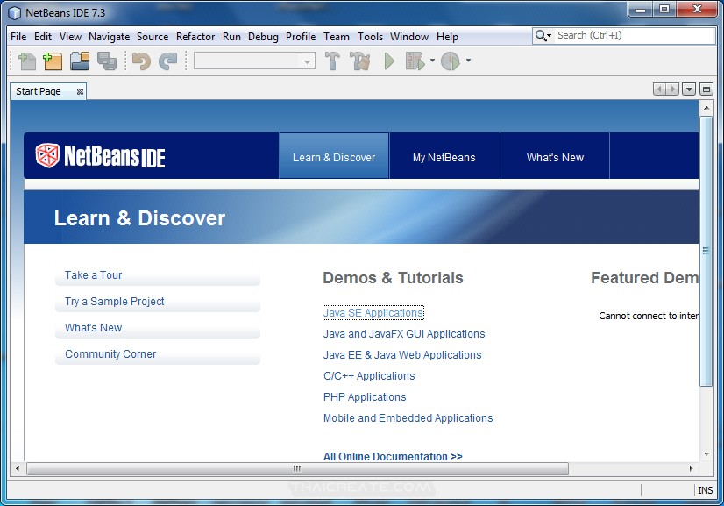
Task: Click the All Online Documentation link
Action: pos(393,456)
